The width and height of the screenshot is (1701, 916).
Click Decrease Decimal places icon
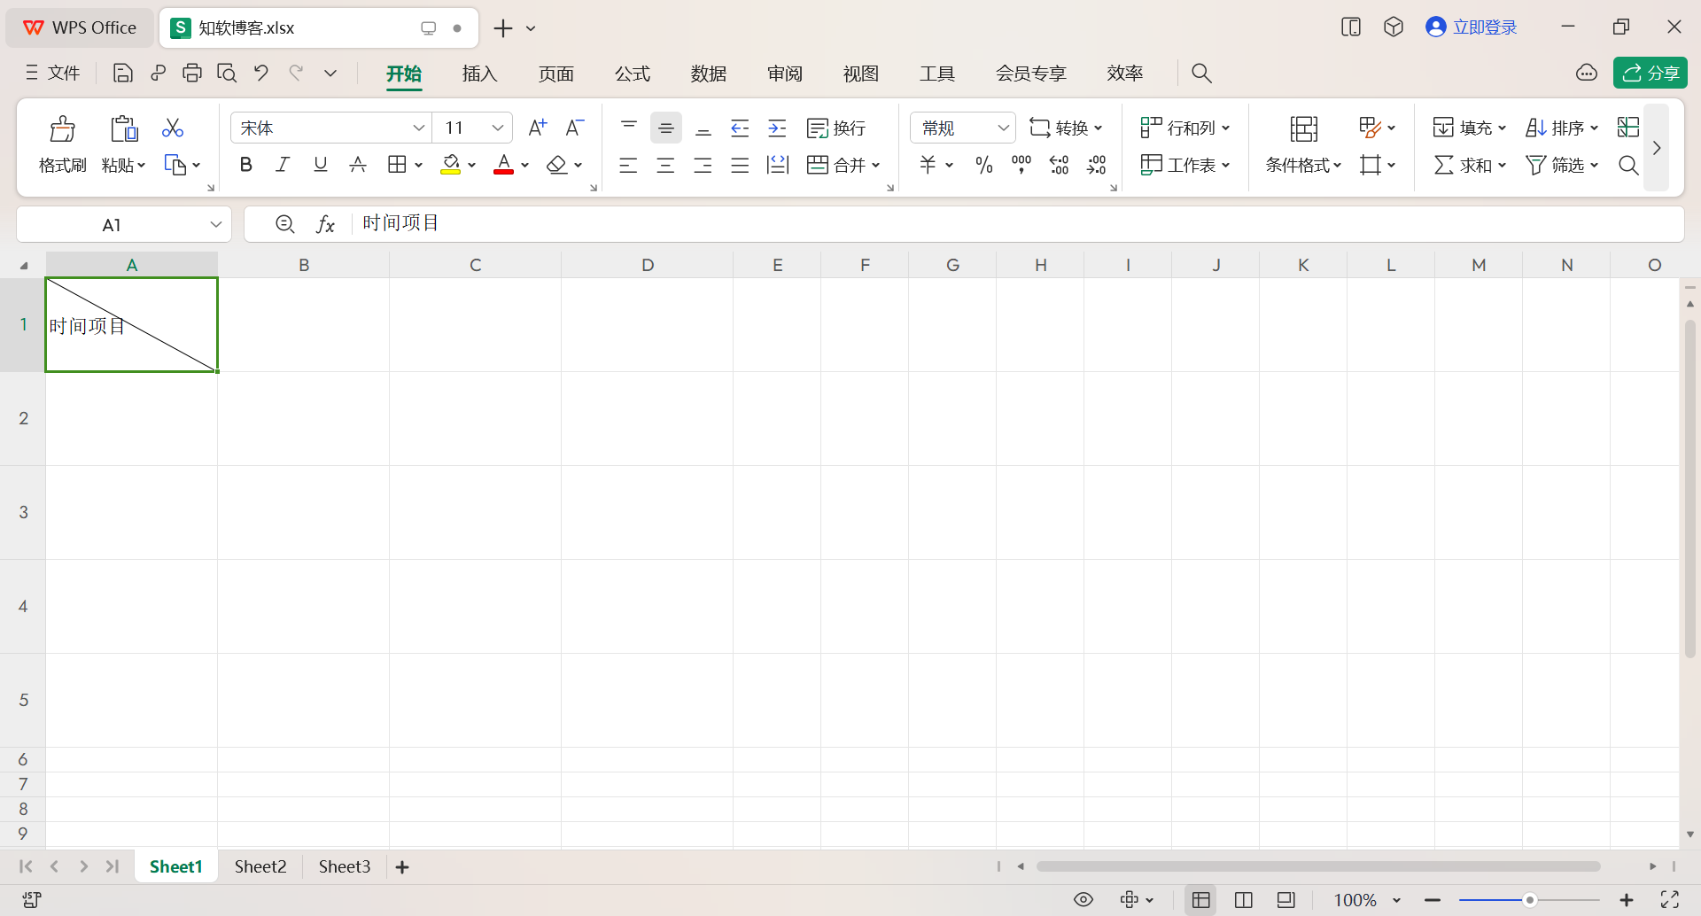tap(1097, 165)
